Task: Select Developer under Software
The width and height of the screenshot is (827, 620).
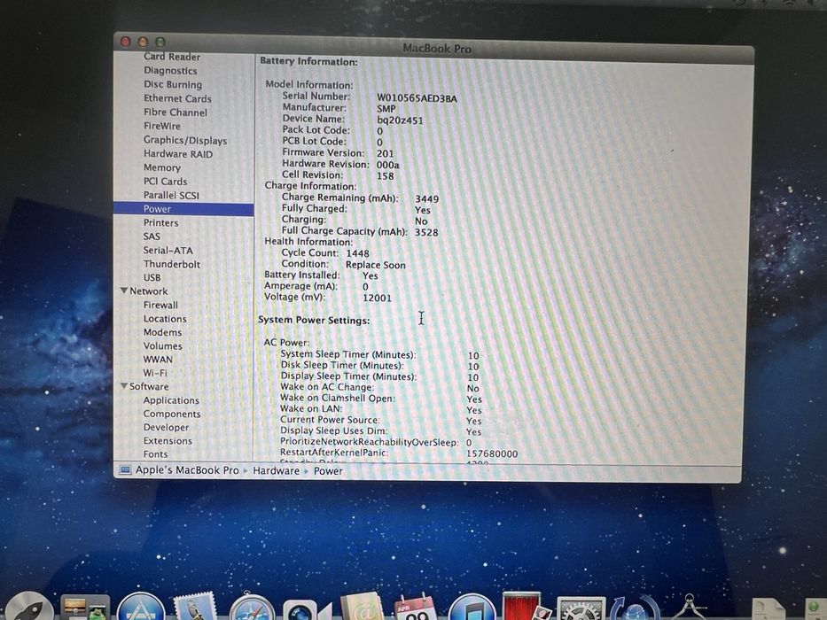Action: [166, 427]
